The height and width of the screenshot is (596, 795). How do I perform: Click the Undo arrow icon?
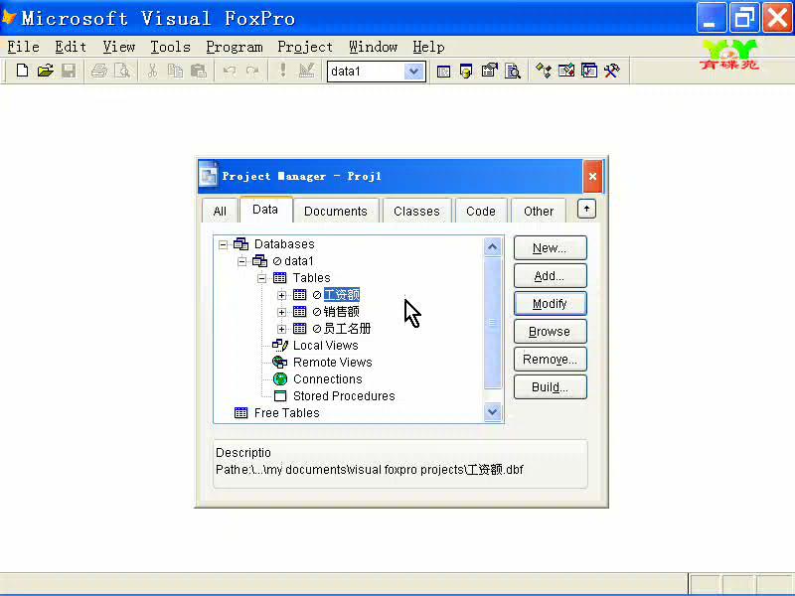230,71
